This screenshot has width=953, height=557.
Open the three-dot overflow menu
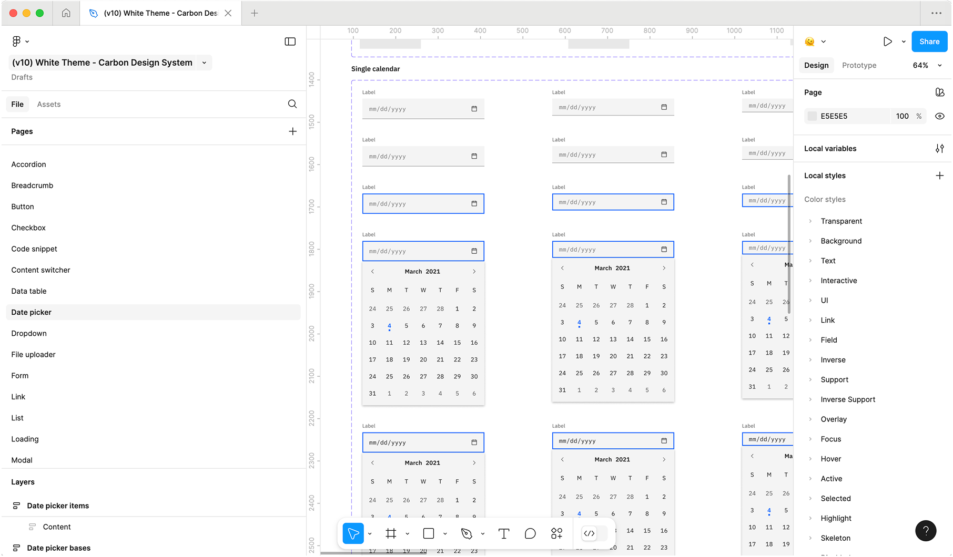click(x=936, y=13)
